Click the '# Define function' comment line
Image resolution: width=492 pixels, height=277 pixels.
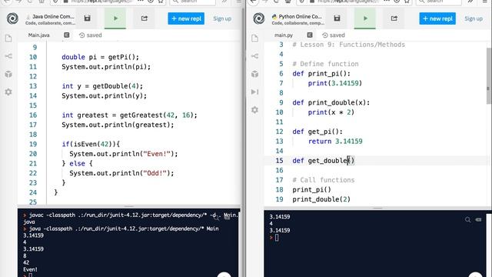pyautogui.click(x=325, y=64)
